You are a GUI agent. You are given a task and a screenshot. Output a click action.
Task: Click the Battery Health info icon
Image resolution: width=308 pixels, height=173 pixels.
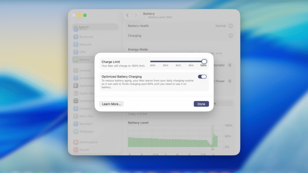coord(231,26)
